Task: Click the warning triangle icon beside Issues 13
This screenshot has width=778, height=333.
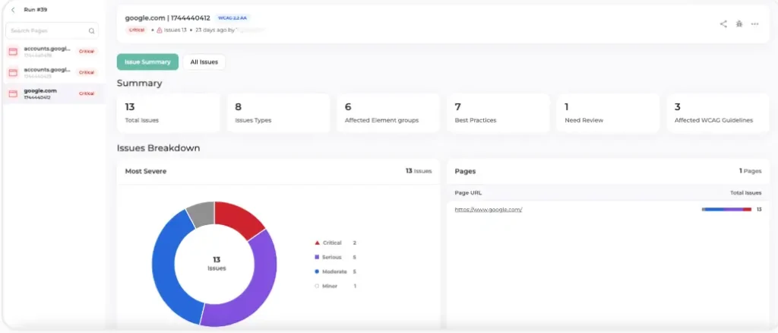Action: (x=160, y=30)
